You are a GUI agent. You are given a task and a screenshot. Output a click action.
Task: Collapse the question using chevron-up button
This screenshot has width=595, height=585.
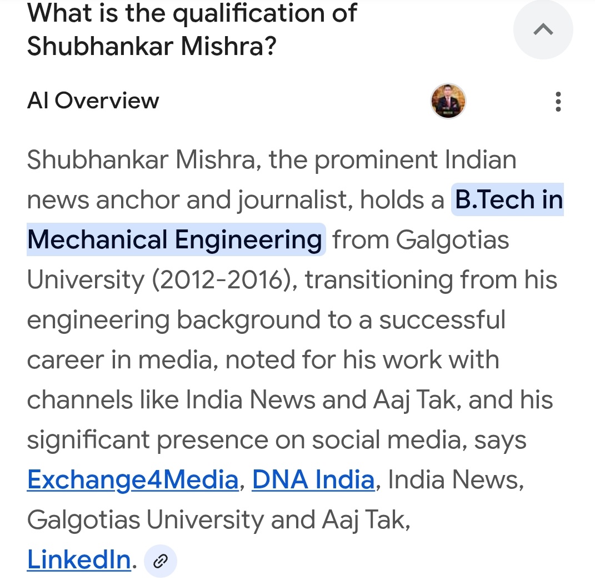click(543, 30)
